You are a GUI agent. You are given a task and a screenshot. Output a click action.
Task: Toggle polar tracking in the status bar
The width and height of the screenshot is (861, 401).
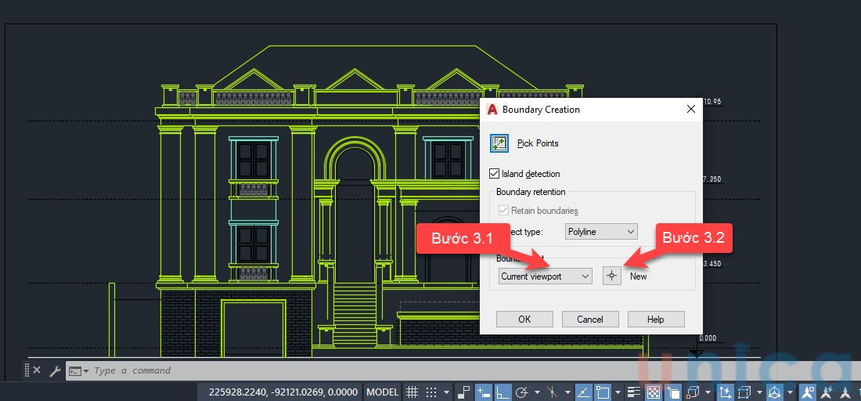(x=523, y=392)
